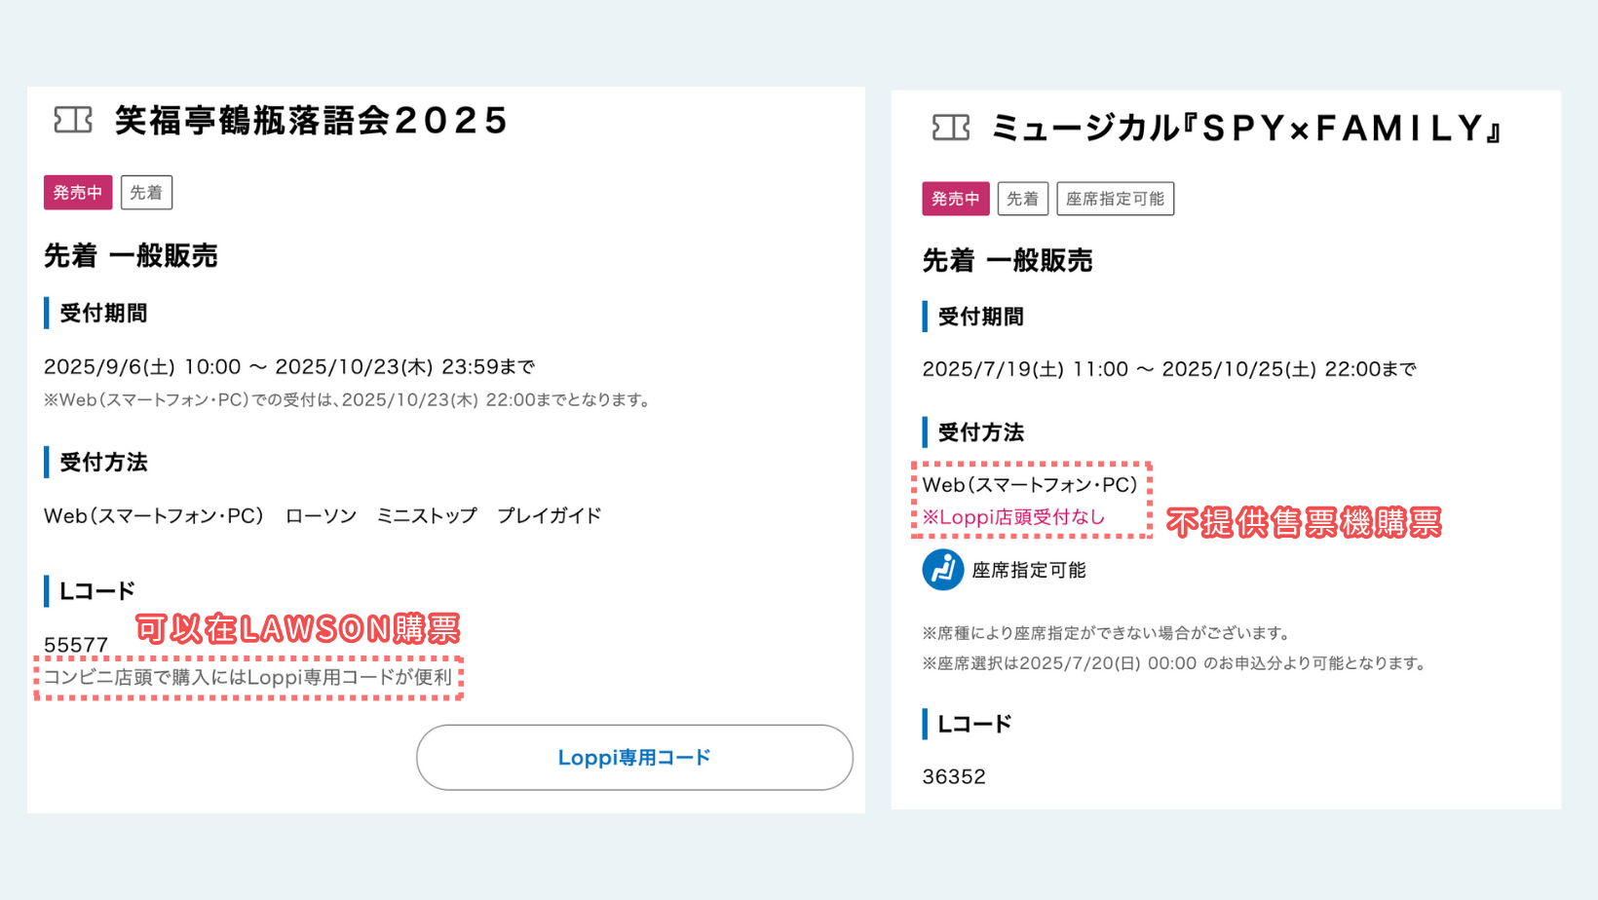
Task: Click the ミニストップ reception method text
Action: 427,515
